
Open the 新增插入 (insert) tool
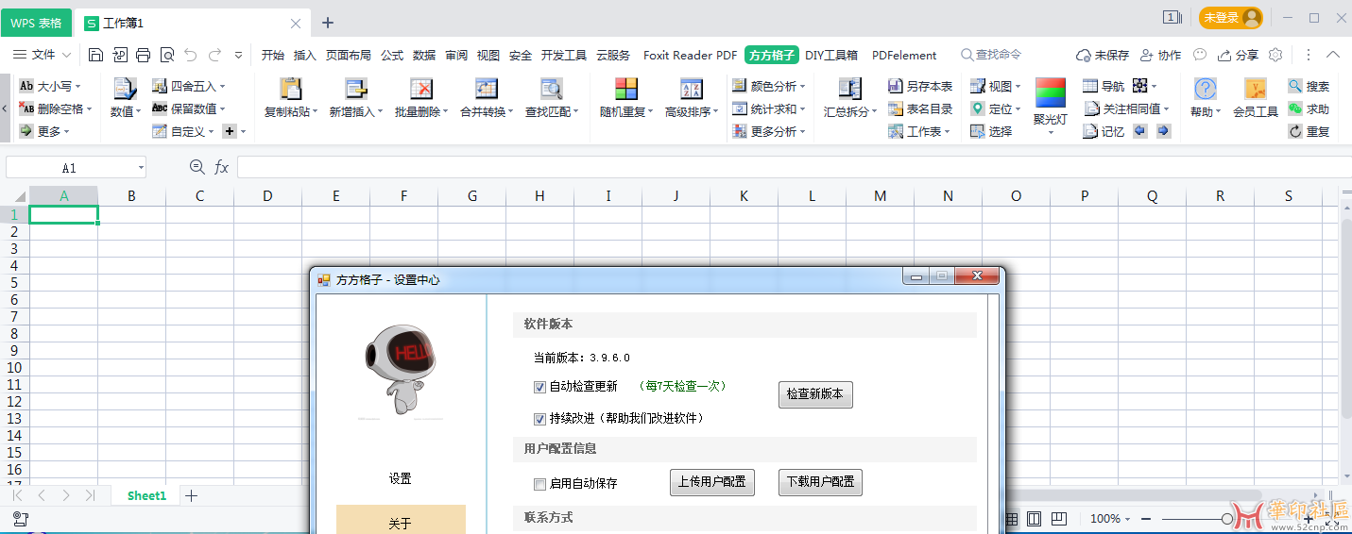pos(356,99)
